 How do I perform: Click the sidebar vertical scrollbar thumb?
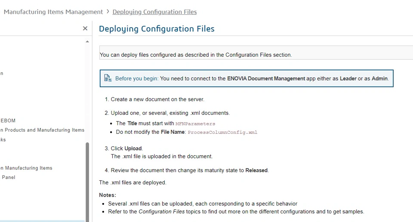[87, 182]
